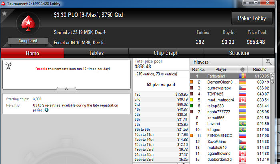Collapse the Omania news panel

point(66,89)
